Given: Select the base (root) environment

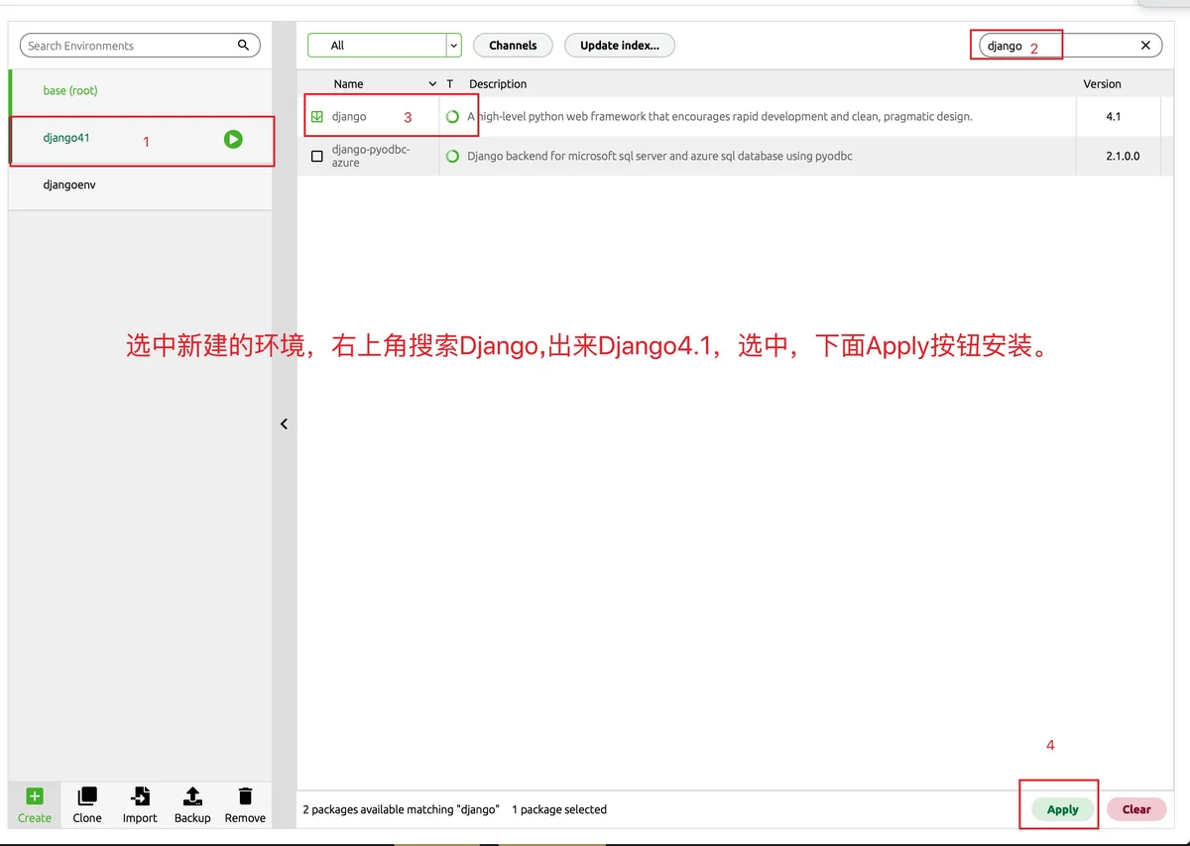Looking at the screenshot, I should tap(140, 90).
